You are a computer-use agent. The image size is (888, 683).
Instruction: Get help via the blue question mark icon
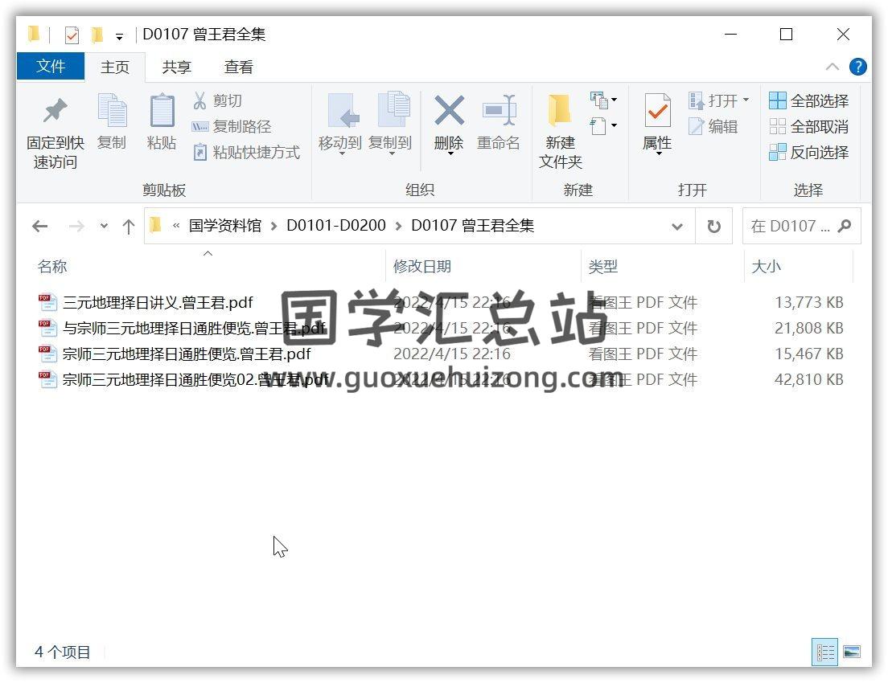[857, 67]
